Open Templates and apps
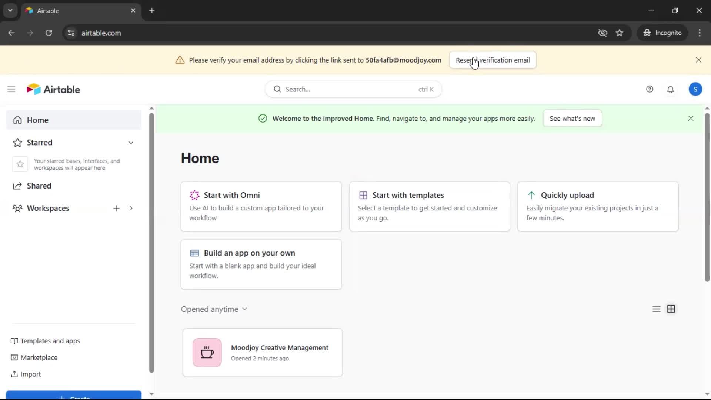This screenshot has width=711, height=400. tap(46, 341)
